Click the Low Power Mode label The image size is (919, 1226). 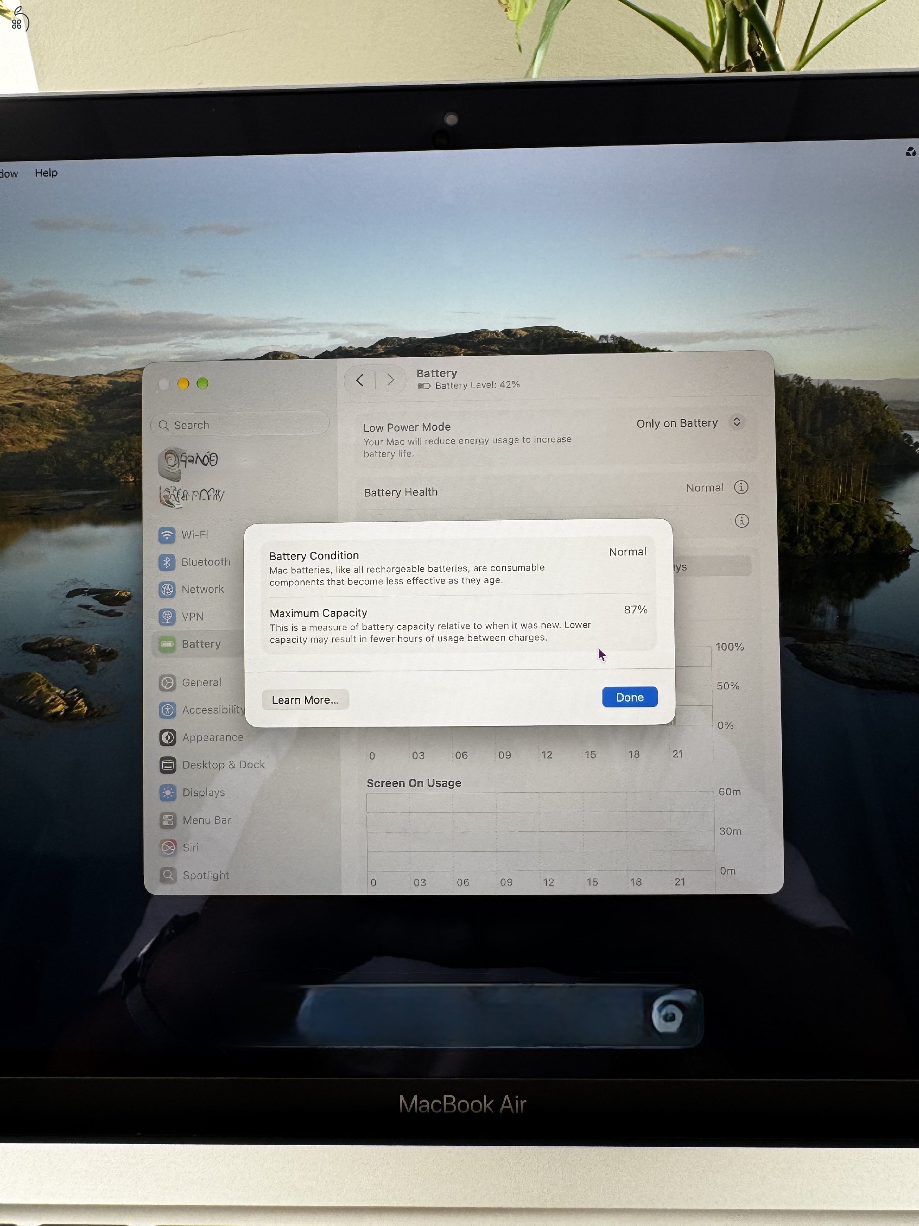pyautogui.click(x=407, y=427)
